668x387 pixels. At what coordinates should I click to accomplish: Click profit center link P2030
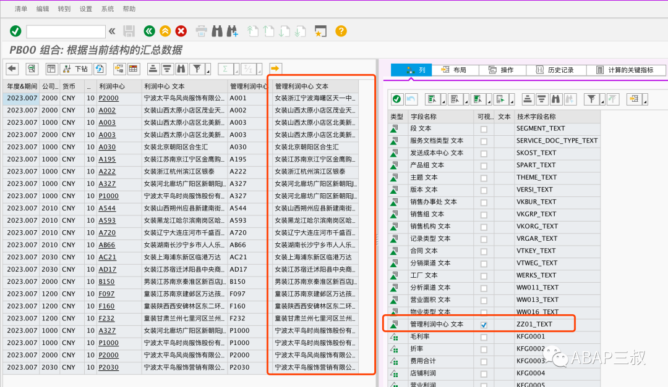[x=109, y=367]
